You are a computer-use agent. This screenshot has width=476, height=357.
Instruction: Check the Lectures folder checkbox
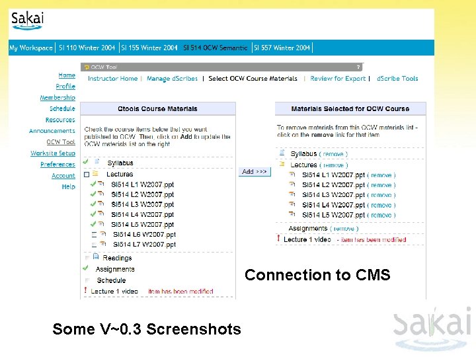[x=87, y=175]
